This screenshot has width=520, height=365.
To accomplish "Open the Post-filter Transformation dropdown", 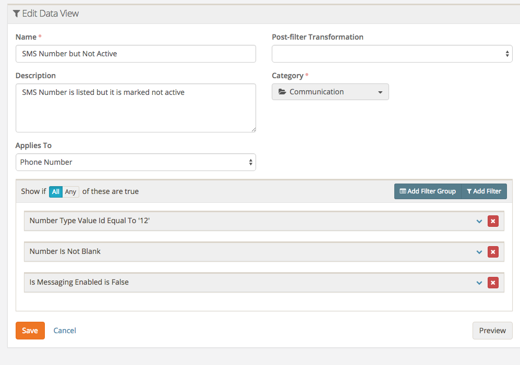I will point(392,54).
